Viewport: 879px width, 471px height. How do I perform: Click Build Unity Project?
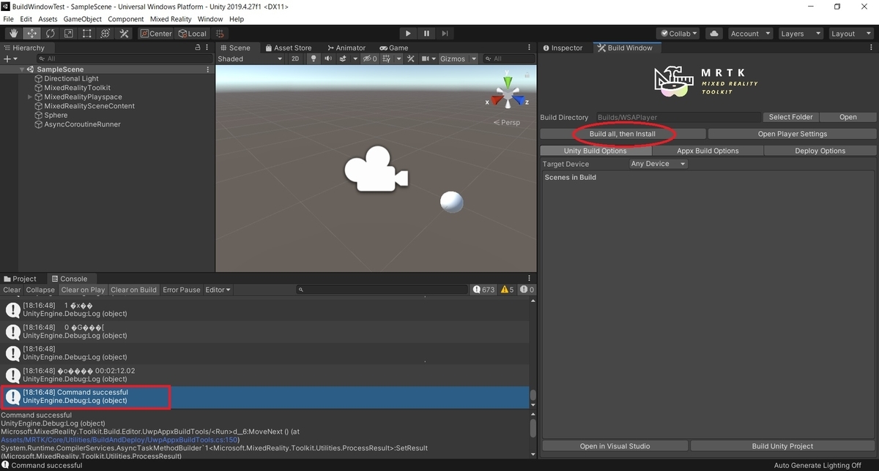[782, 446]
